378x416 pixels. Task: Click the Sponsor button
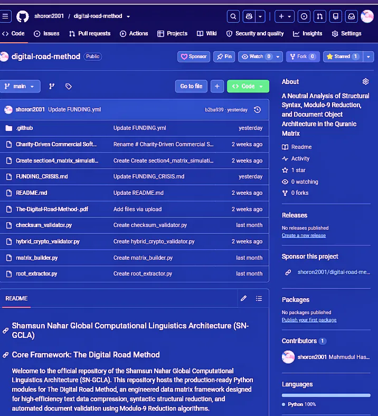194,56
